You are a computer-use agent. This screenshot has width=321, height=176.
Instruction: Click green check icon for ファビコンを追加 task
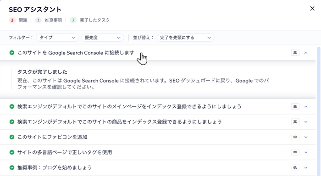click(x=12, y=137)
